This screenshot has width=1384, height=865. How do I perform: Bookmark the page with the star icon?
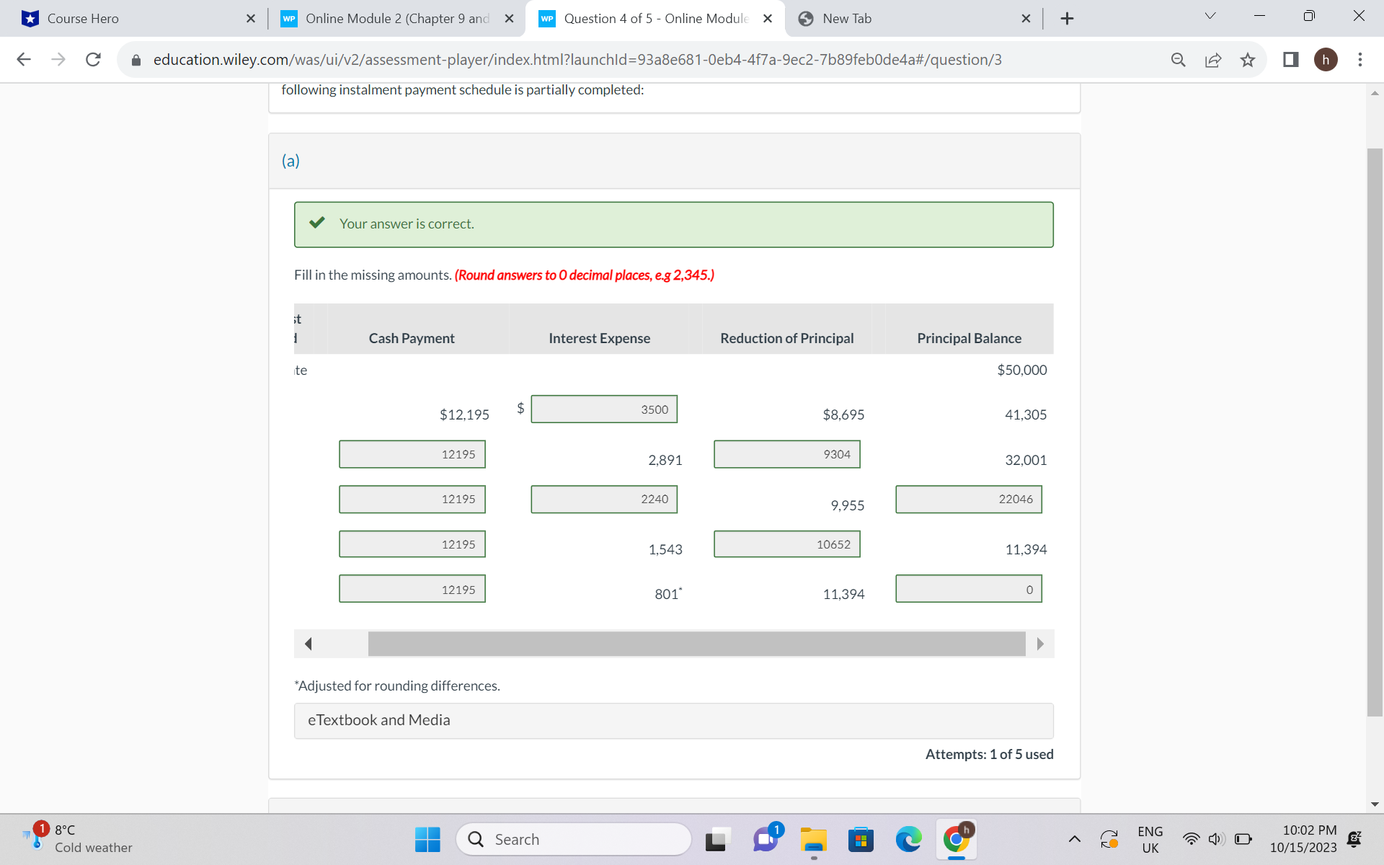click(x=1248, y=60)
